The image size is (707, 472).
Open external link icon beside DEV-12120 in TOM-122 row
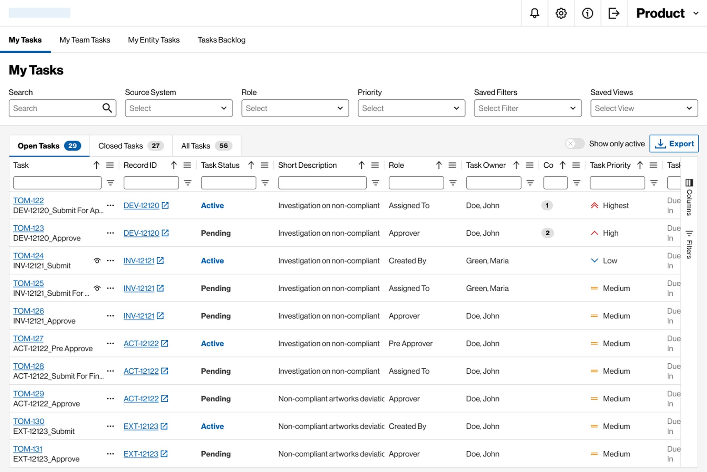tap(165, 205)
